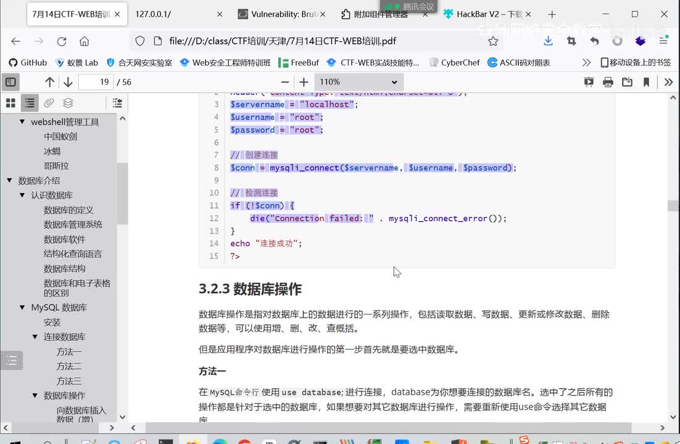
Task: Collapse the 认识数据库 outline node
Action: point(22,195)
